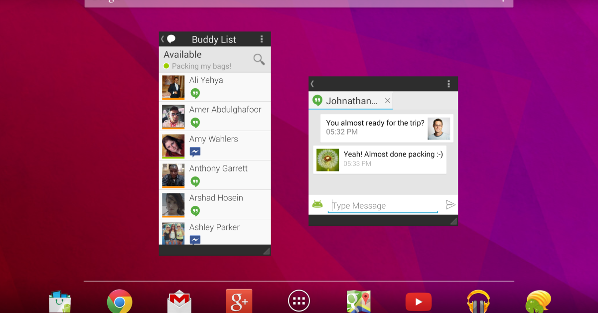The height and width of the screenshot is (313, 598).
Task: Click the Android account icon beside message field
Action: pyautogui.click(x=317, y=204)
